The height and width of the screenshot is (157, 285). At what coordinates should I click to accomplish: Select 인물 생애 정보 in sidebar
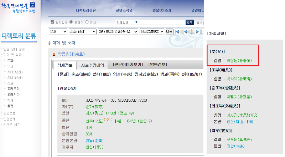[14, 49]
